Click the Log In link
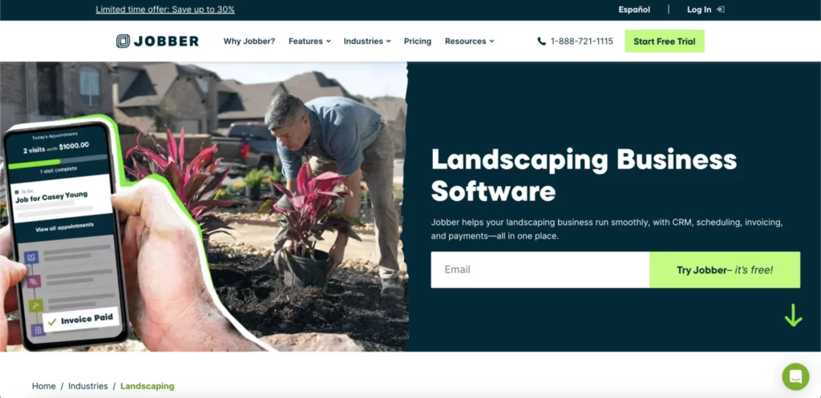This screenshot has width=821, height=398. 699,10
